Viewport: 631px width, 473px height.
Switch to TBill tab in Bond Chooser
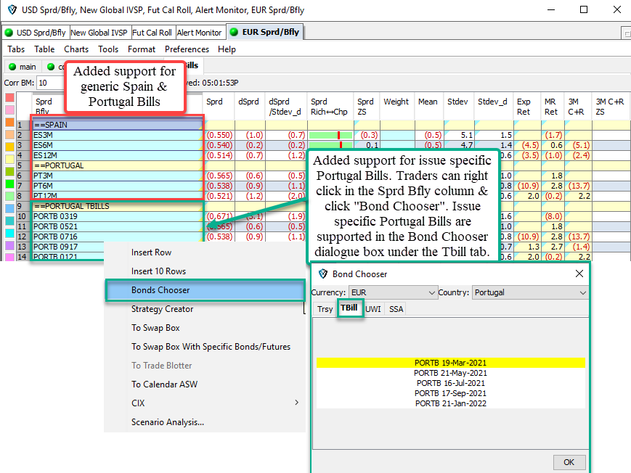coord(349,308)
